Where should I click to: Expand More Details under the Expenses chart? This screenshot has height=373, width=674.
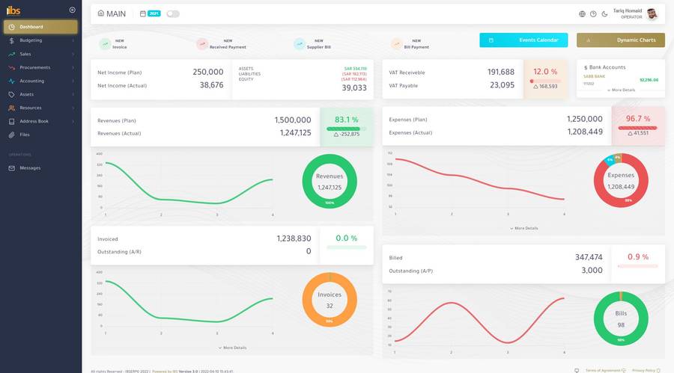[524, 228]
